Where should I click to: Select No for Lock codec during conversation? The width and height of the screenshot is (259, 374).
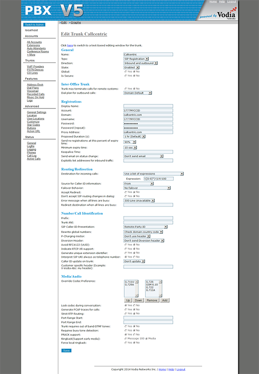pos(134,305)
